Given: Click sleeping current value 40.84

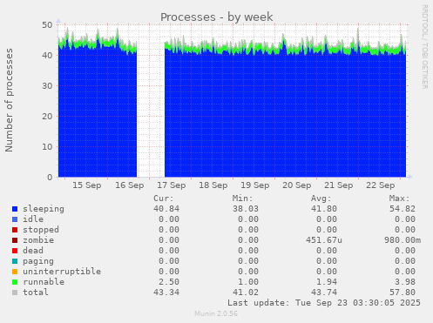Looking at the screenshot, I should (x=166, y=209).
